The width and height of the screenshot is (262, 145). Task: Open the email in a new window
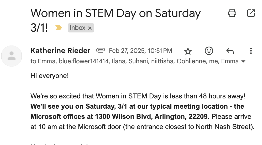pos(251,13)
